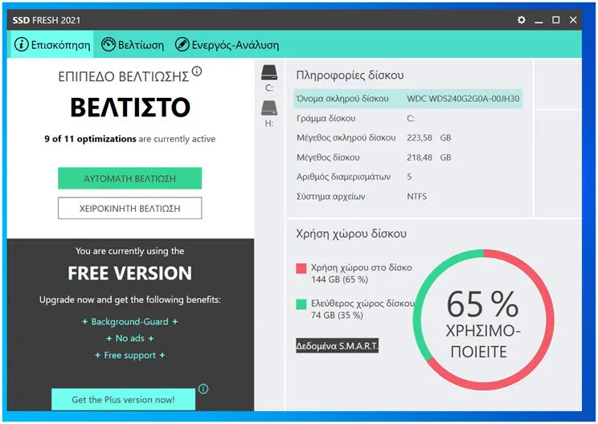This screenshot has height=424, width=598.
Task: Click the Σύστημα αρχείων label
Action: point(330,197)
